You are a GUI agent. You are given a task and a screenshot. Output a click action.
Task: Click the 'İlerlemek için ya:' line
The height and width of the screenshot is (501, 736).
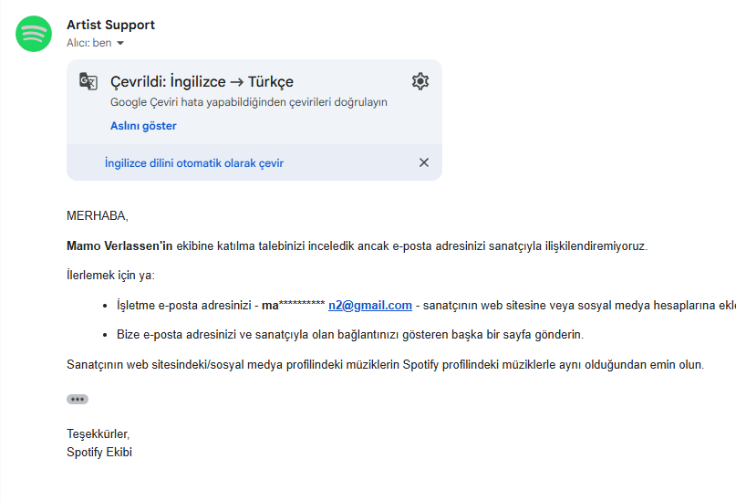pos(110,276)
